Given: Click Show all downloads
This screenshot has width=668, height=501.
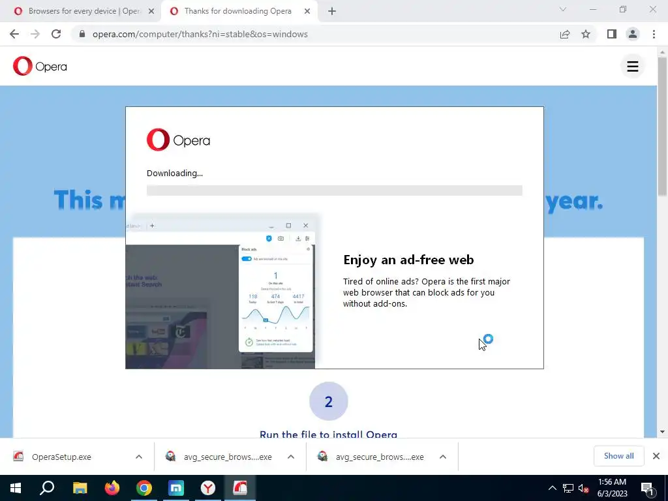Looking at the screenshot, I should coord(618,456).
